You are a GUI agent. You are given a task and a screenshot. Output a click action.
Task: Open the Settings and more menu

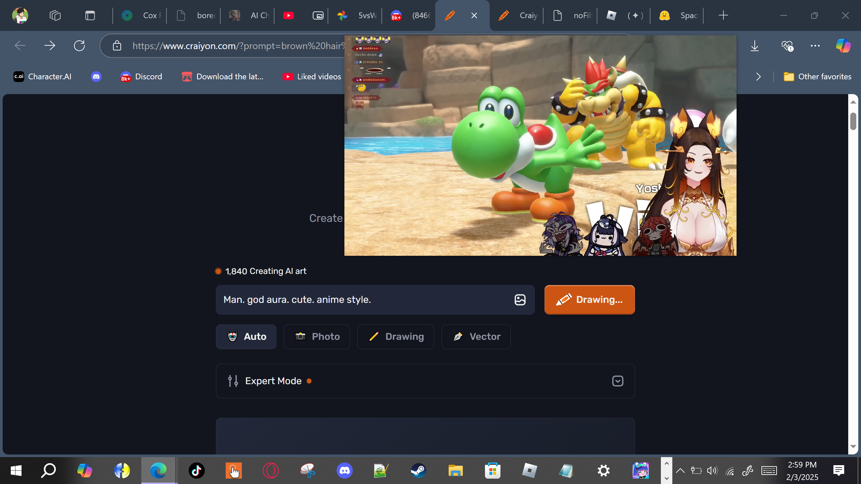[815, 46]
